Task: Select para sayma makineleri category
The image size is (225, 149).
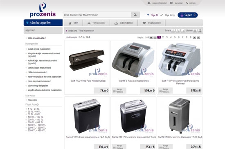Action: [39, 81]
